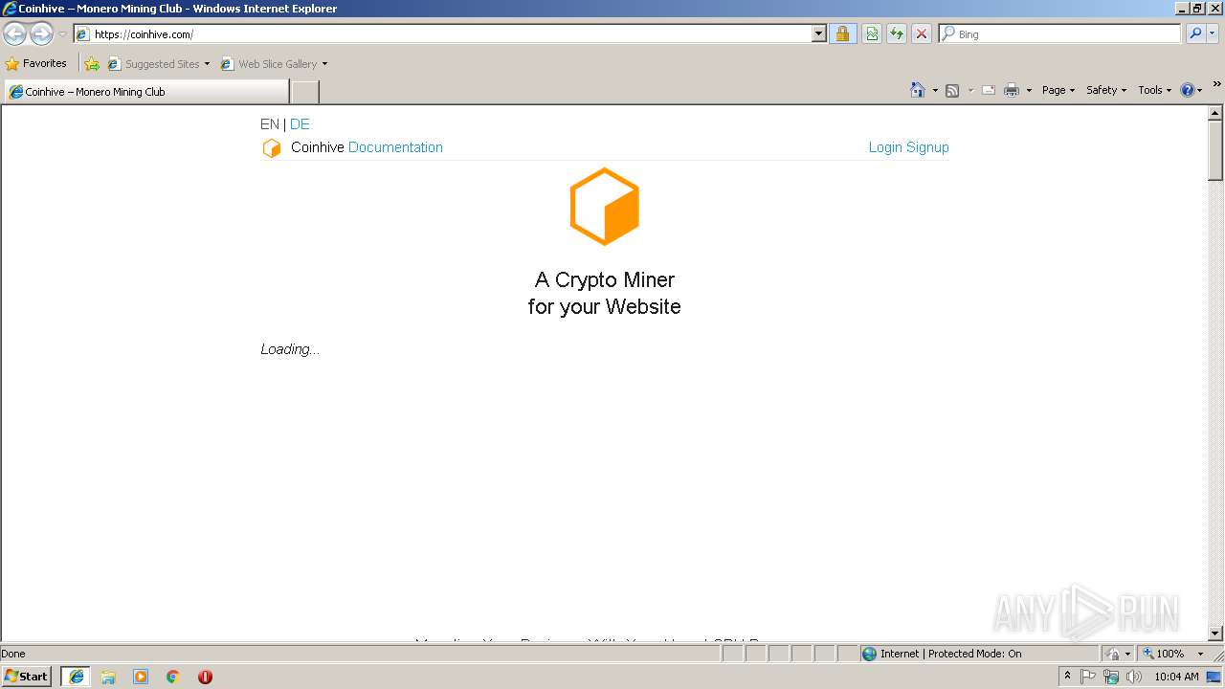The height and width of the screenshot is (689, 1225).
Task: Click the Signup link
Action: tap(927, 147)
